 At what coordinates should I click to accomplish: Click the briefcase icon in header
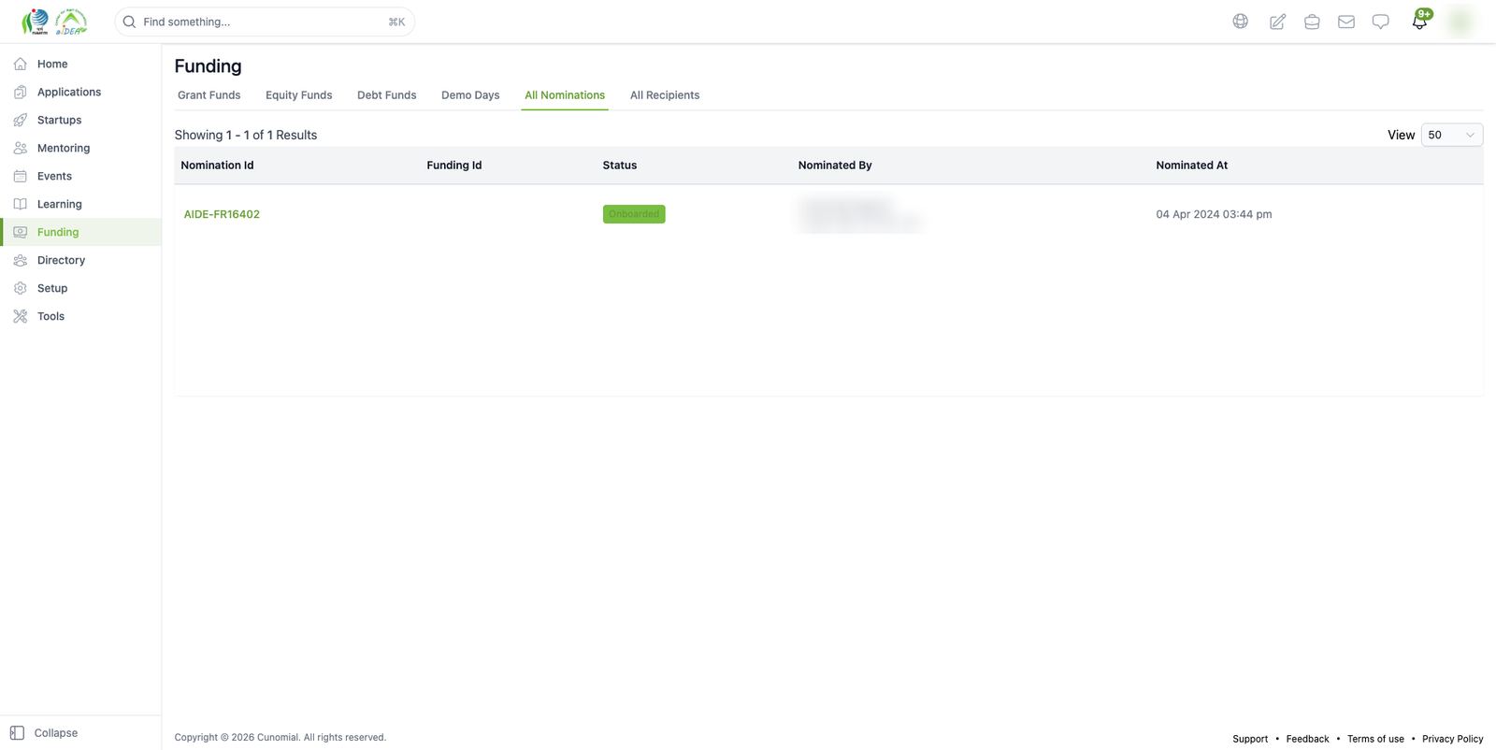point(1312,22)
